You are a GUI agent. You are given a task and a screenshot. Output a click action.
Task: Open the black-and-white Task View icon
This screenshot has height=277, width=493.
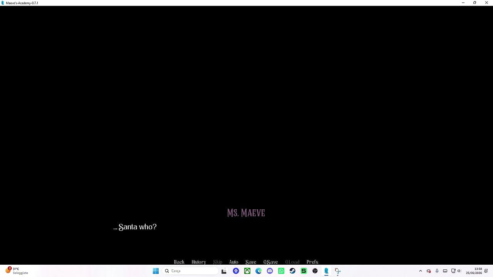pyautogui.click(x=224, y=271)
